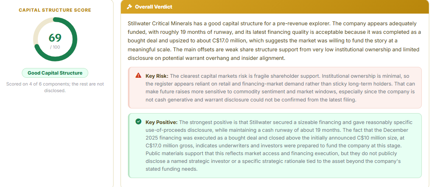430x187 pixels.
Task: Click the gavel icon beside Overall Verdict
Action: (129, 7)
